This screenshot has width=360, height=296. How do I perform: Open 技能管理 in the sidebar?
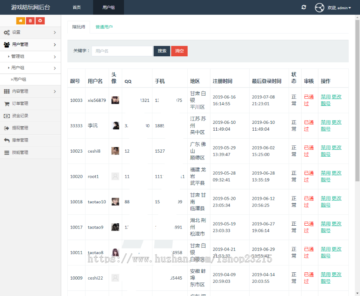point(20,152)
